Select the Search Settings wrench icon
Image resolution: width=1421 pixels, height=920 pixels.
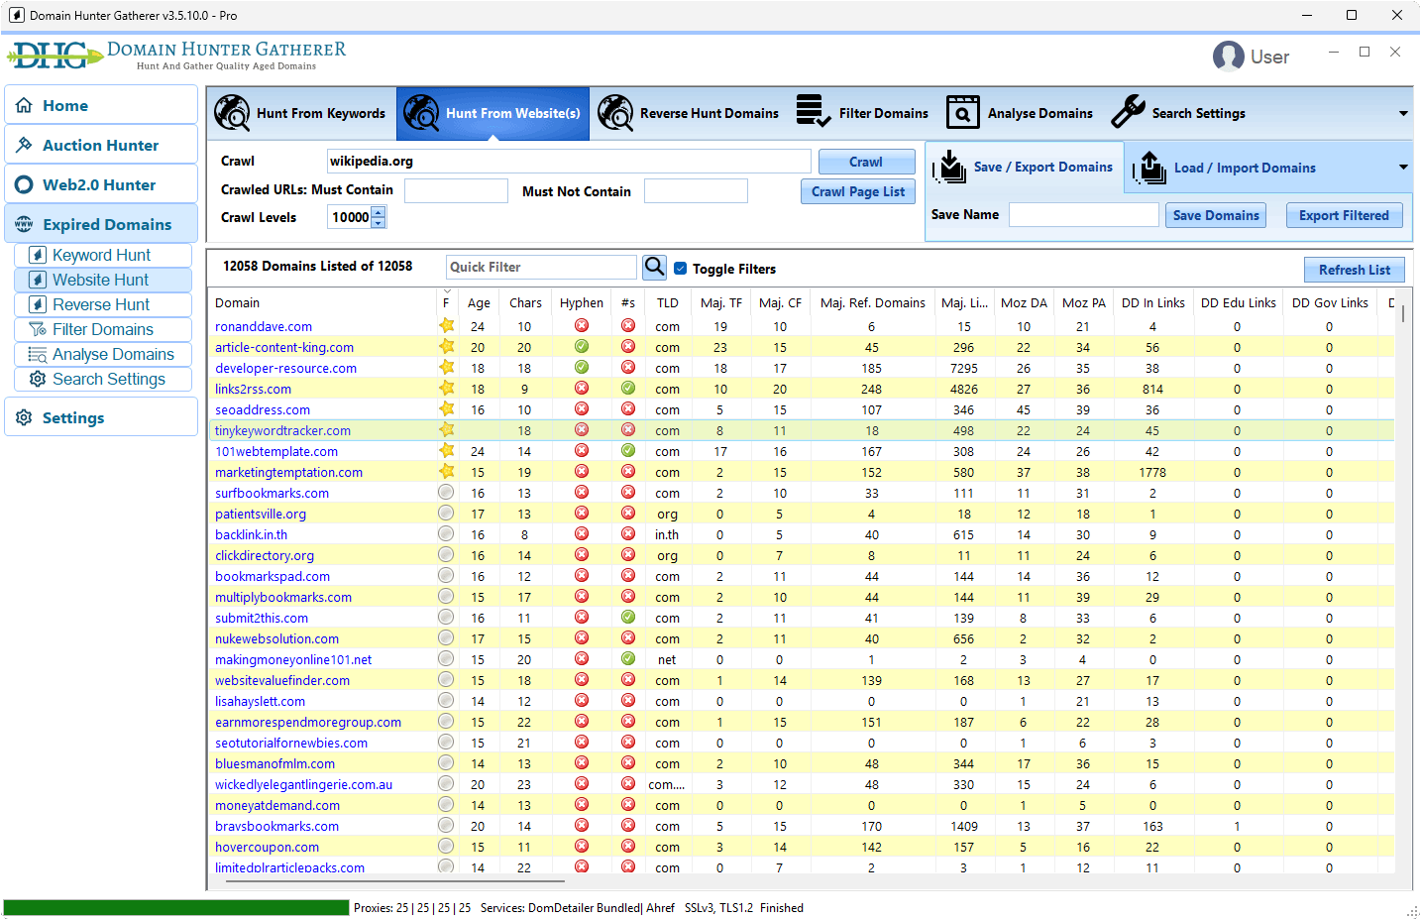tap(1128, 112)
